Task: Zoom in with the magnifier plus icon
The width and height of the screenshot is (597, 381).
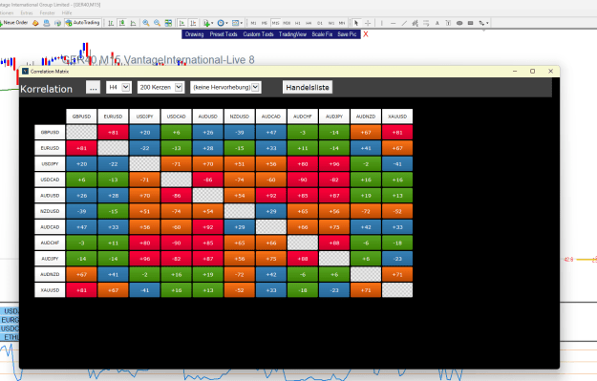Action: (x=146, y=23)
